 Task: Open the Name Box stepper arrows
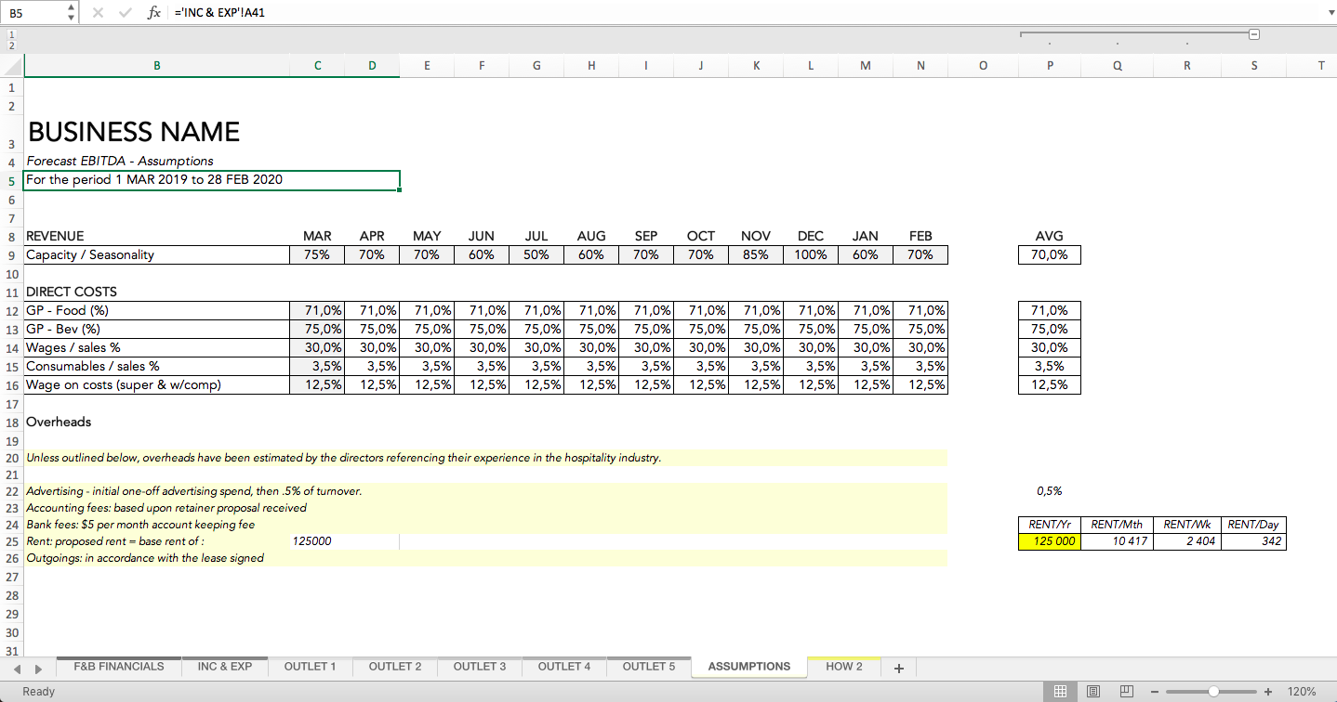tap(73, 13)
